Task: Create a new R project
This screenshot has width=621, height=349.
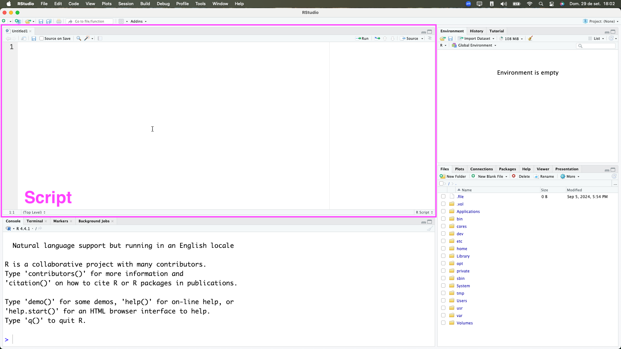Action: point(18,21)
